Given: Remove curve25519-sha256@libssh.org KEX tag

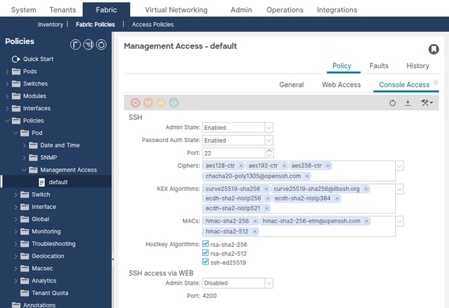Looking at the screenshot, I should point(366,189).
